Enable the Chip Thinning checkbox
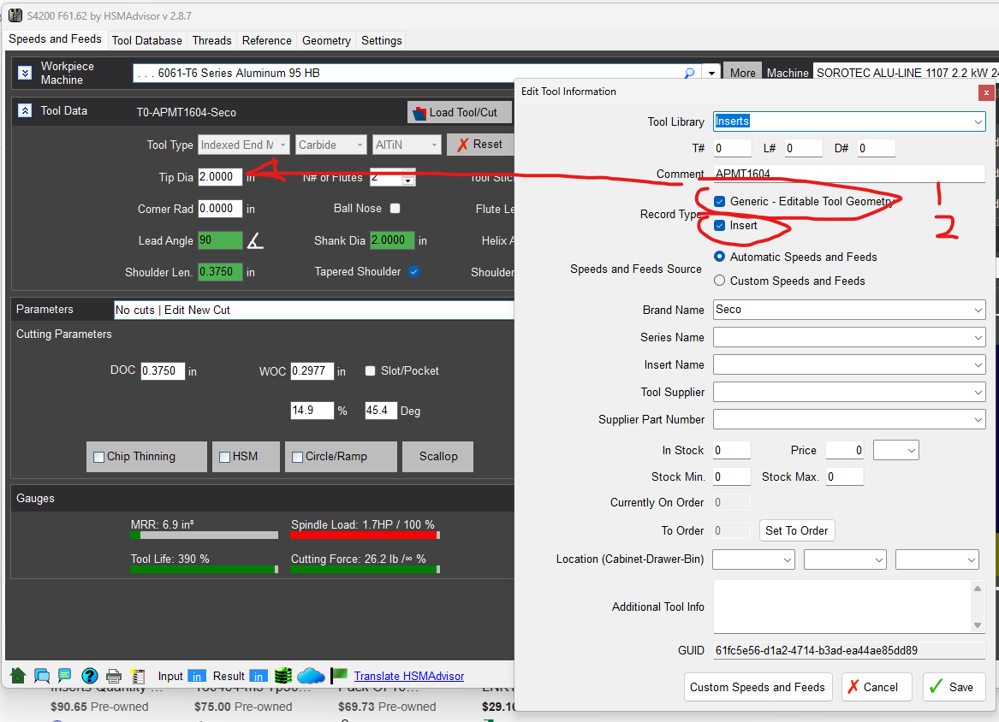Screen dimensions: 999x722 99,457
